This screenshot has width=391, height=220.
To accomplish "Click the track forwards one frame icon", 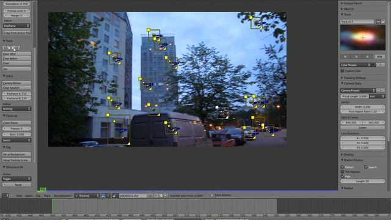I will [x=18, y=48].
